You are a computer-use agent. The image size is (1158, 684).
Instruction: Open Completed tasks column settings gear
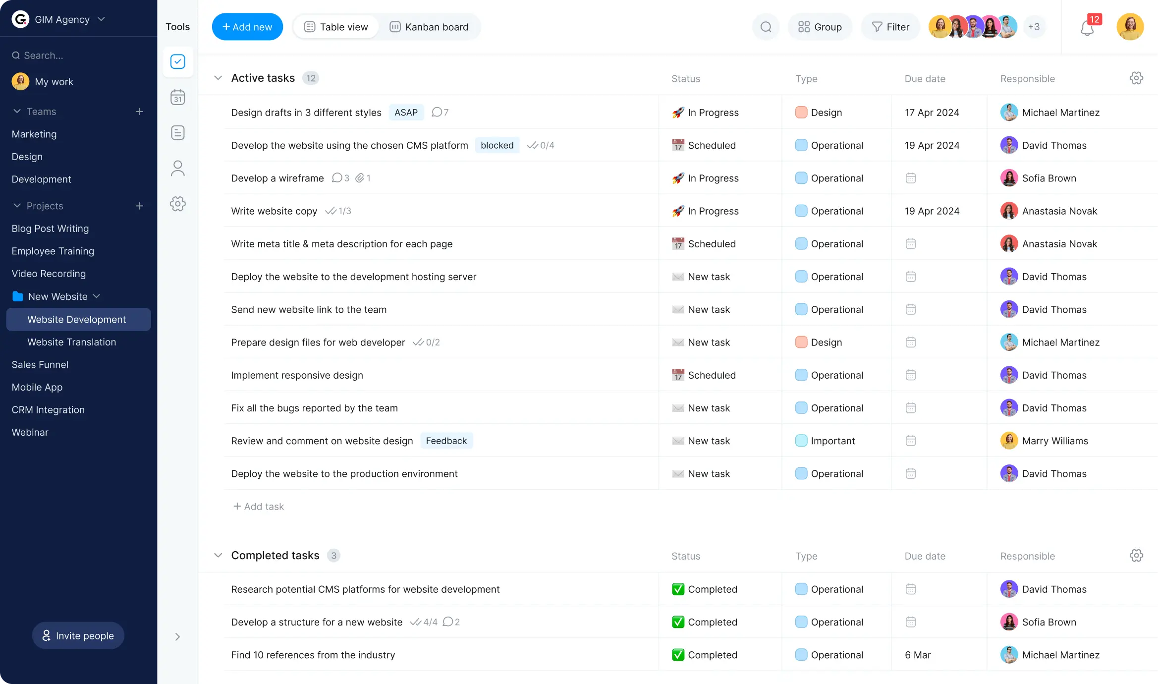click(1136, 556)
